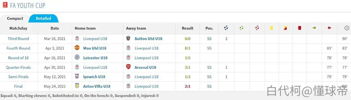351x100 pixels.
Task: Switch to the Compact tab
Action: pos(15,19)
